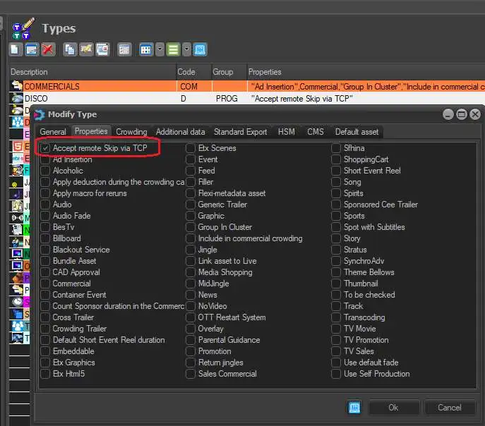Open the Standard Export tab
Viewport: 485px width, 426px height.
tap(240, 131)
